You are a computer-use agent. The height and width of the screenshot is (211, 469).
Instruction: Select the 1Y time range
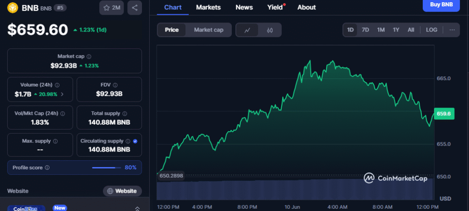pos(396,30)
